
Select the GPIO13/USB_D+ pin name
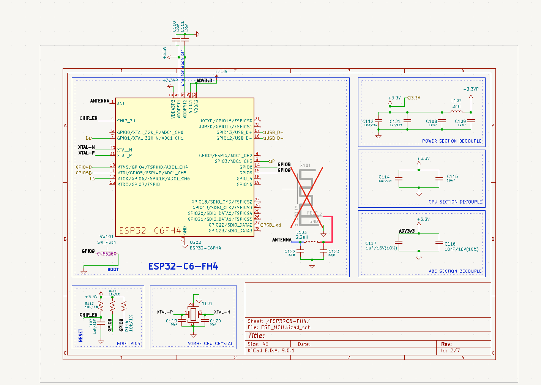[x=234, y=133]
